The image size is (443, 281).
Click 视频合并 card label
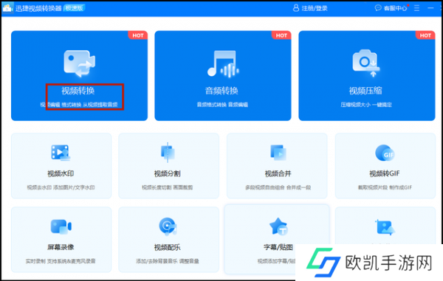click(278, 173)
